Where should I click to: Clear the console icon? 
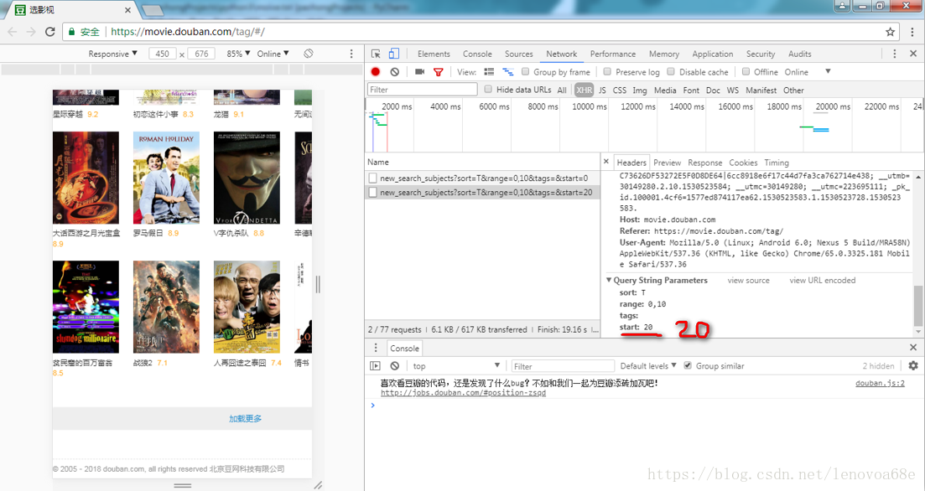[x=395, y=366]
